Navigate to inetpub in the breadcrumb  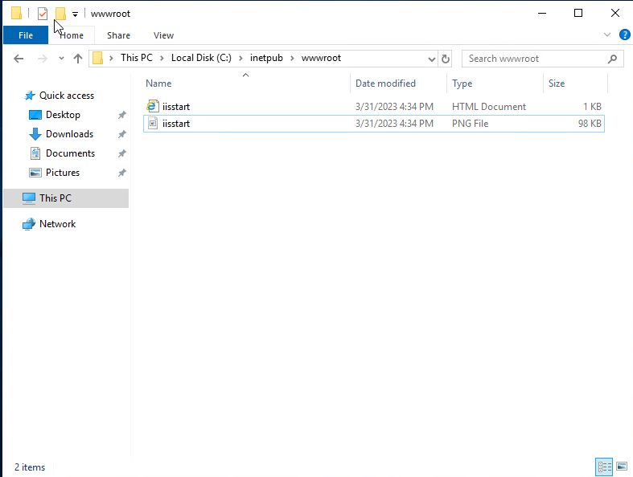pos(266,58)
